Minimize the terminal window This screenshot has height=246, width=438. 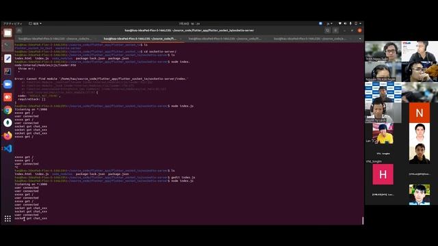pos(344,30)
